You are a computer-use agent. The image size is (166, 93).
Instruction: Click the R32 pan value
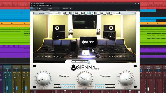point(160,73)
